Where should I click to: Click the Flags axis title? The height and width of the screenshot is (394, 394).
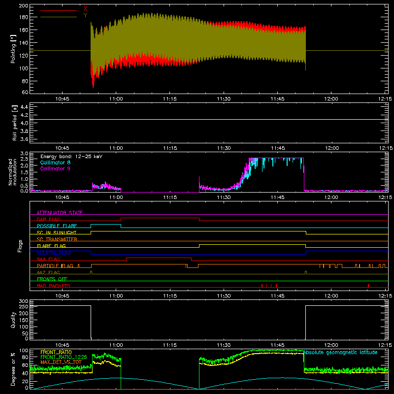(x=20, y=246)
